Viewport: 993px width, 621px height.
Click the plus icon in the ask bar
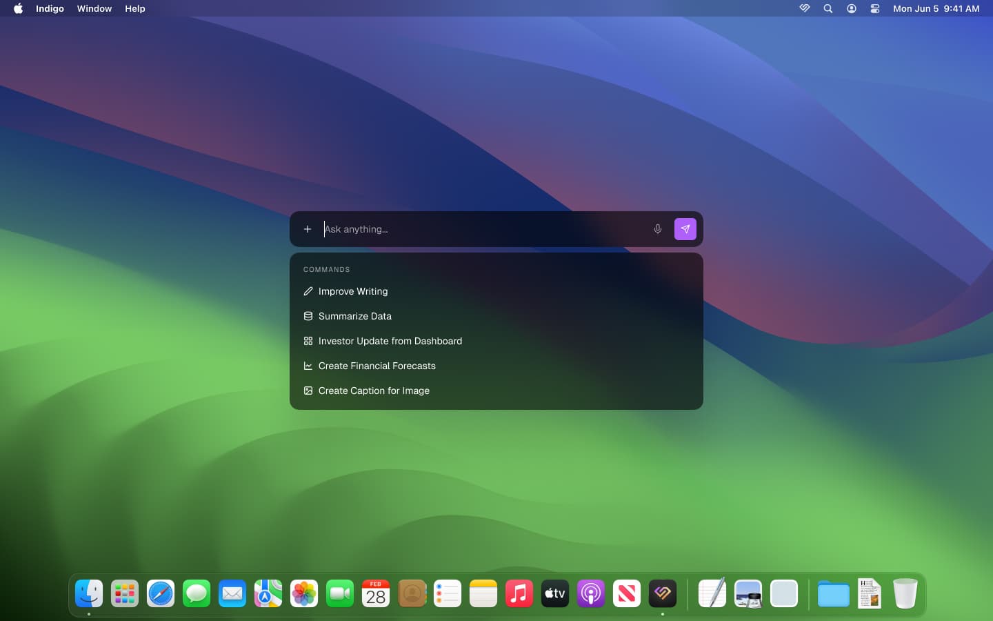[308, 229]
